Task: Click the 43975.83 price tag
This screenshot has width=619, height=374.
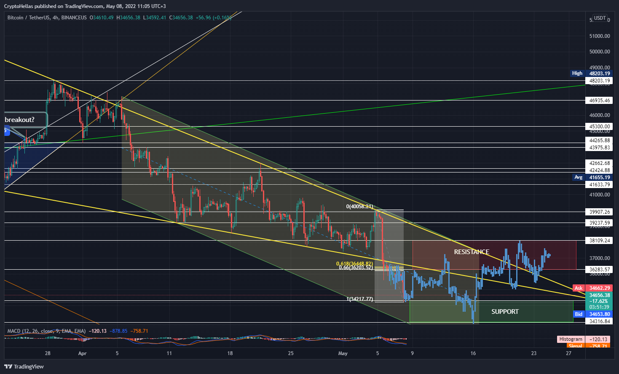Action: [600, 148]
